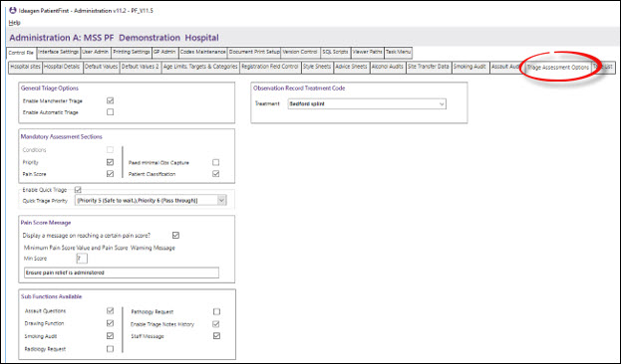The width and height of the screenshot is (621, 364).
Task: Toggle Enable Triage Notes History checkbox
Action: coord(216,324)
